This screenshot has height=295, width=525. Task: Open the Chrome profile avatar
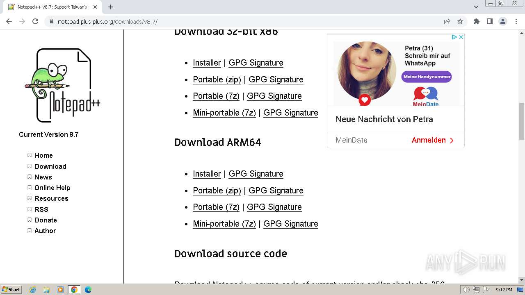pos(503,22)
